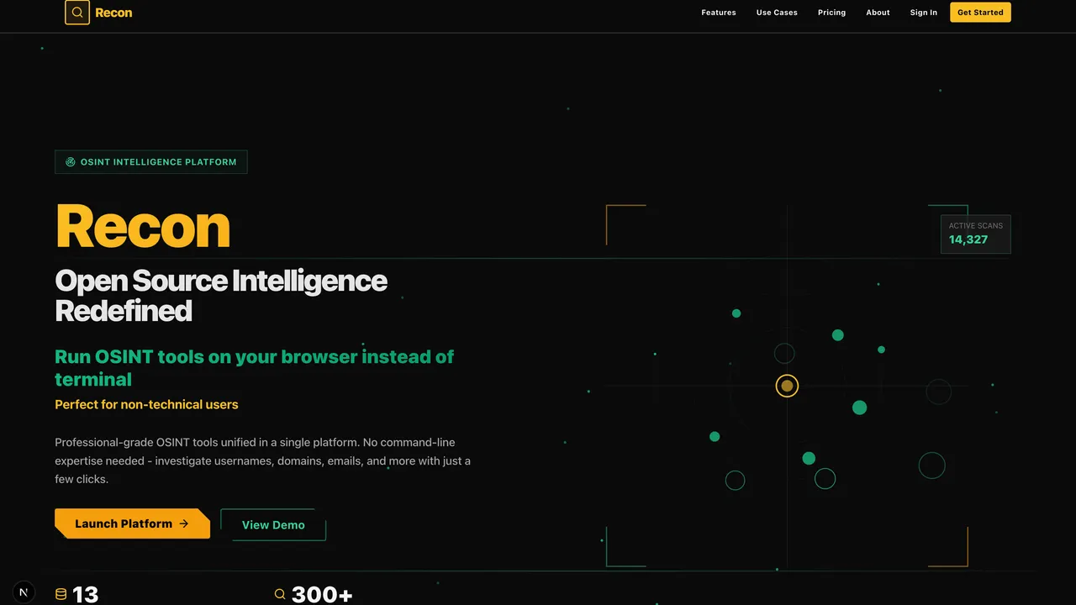Click the search icon beside 300+
1076x605 pixels.
(280, 594)
